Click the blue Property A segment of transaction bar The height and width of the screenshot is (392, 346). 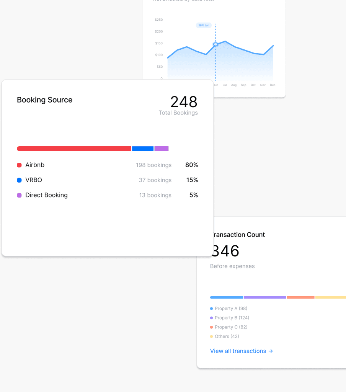coord(227,297)
